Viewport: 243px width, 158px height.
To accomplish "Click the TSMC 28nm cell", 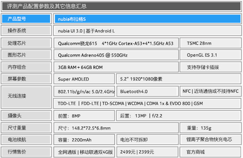I will [210, 43].
